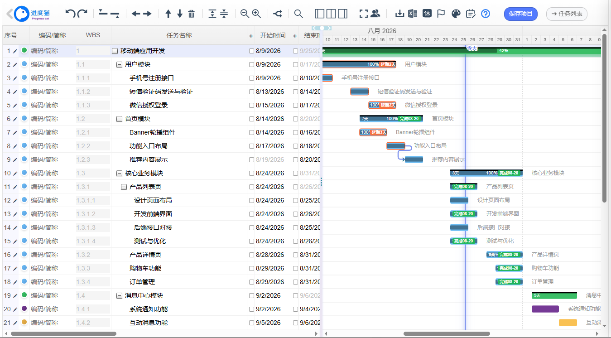Delete task with trash icon
611x338 pixels.
(191, 14)
